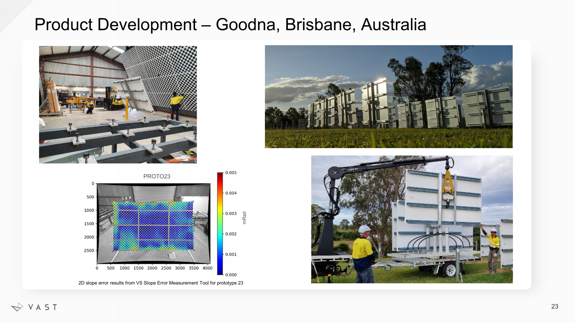575x323 pixels.
Task: Click the VAST wordmark text
Action: click(43, 307)
